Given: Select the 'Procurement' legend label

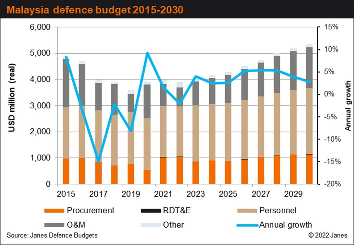Looking at the screenshot, I should [90, 210].
